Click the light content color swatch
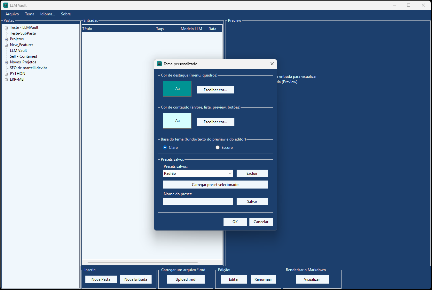 click(177, 121)
